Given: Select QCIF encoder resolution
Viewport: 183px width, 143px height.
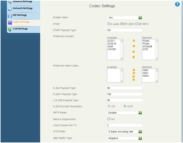Looking at the screenshot, I should (x=125, y=106).
